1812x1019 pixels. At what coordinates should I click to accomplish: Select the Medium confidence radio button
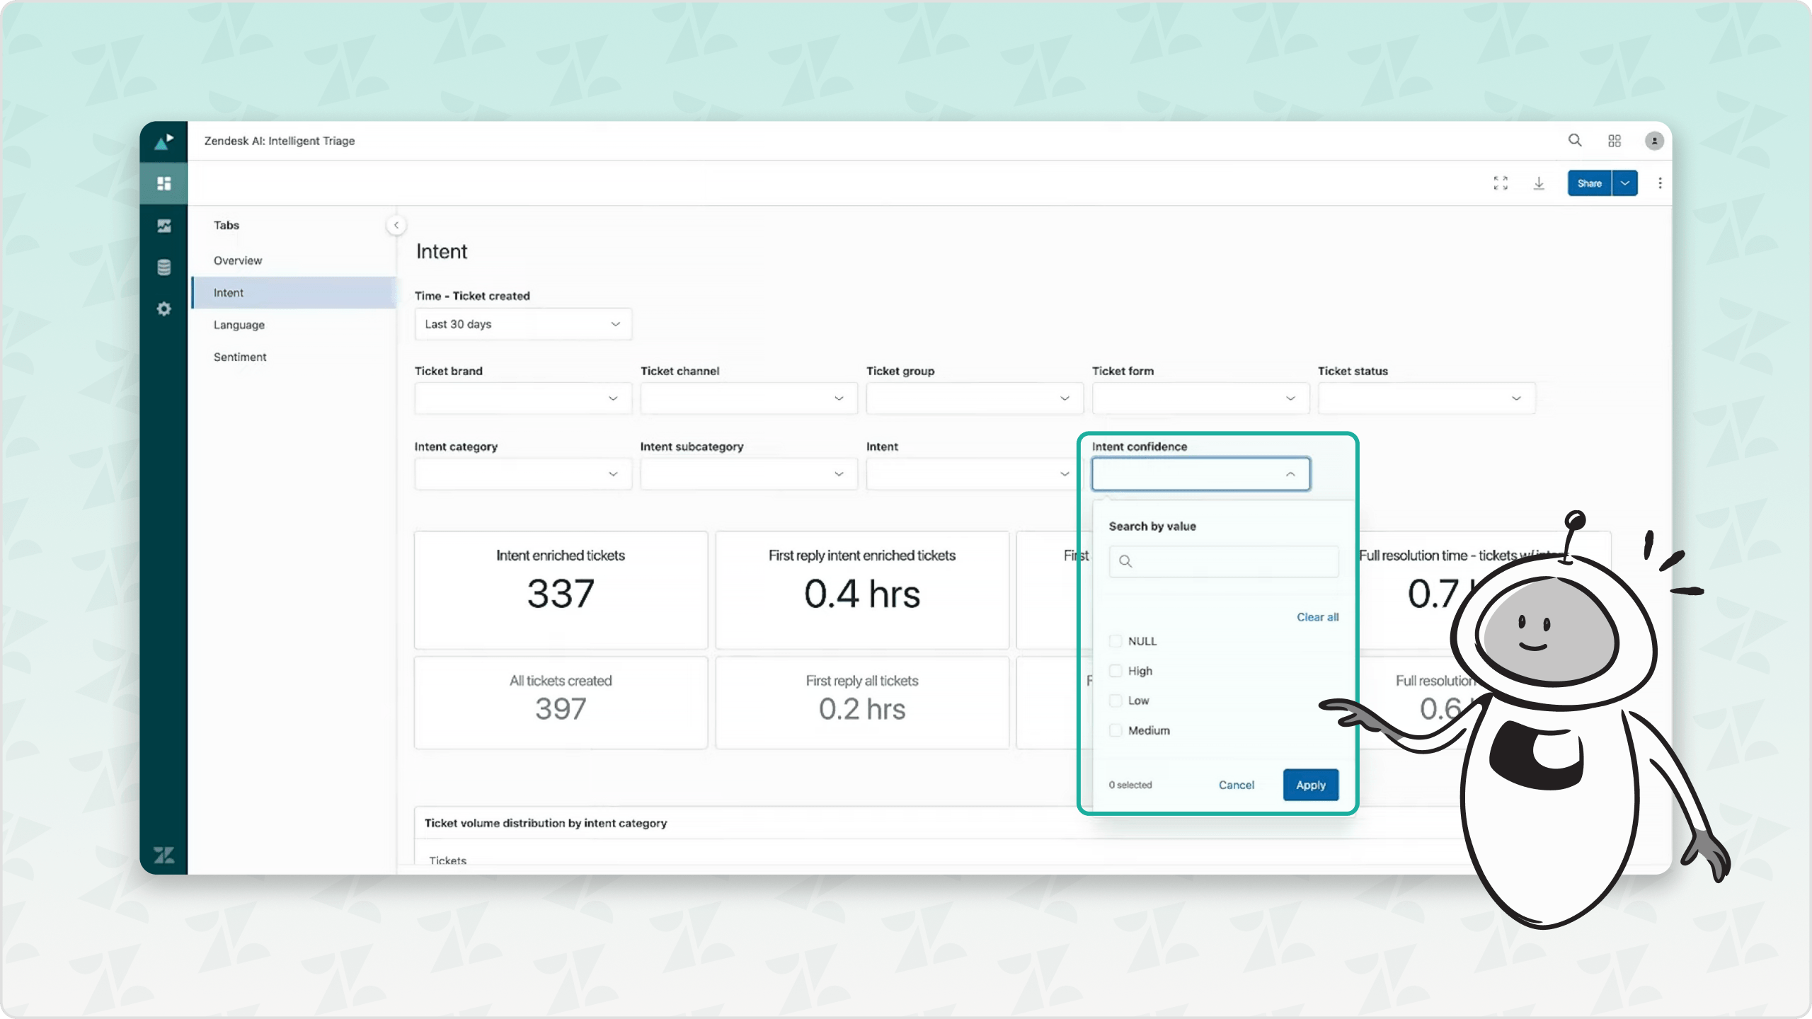click(x=1115, y=730)
